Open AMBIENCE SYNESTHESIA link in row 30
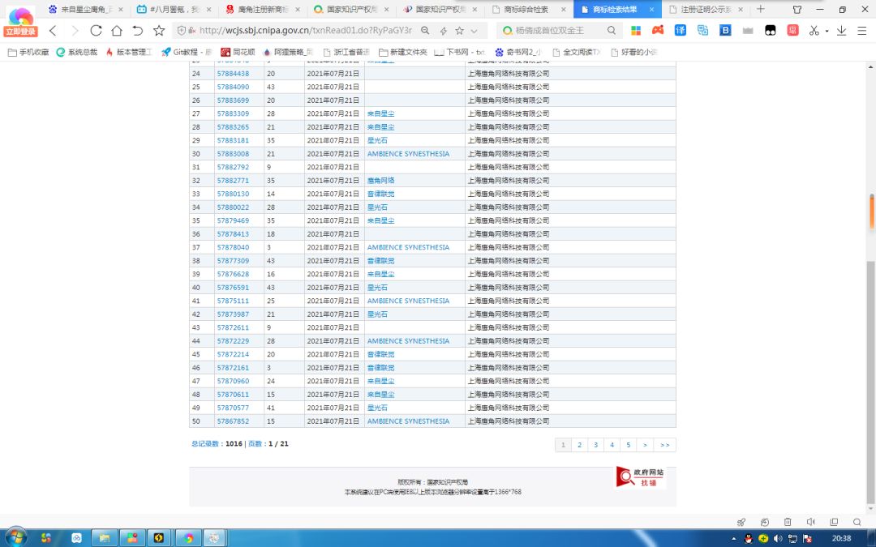The height and width of the screenshot is (547, 876). (408, 154)
